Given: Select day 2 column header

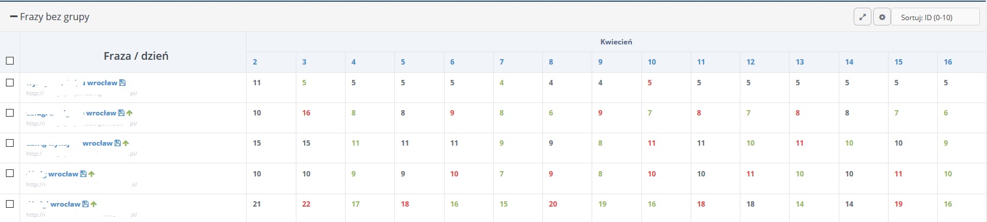Looking at the screenshot, I should click(255, 62).
